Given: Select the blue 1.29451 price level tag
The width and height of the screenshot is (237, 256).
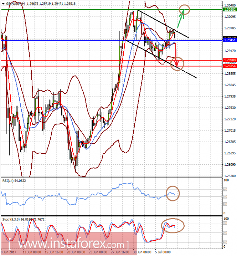Looking at the screenshot, I should [x=230, y=40].
